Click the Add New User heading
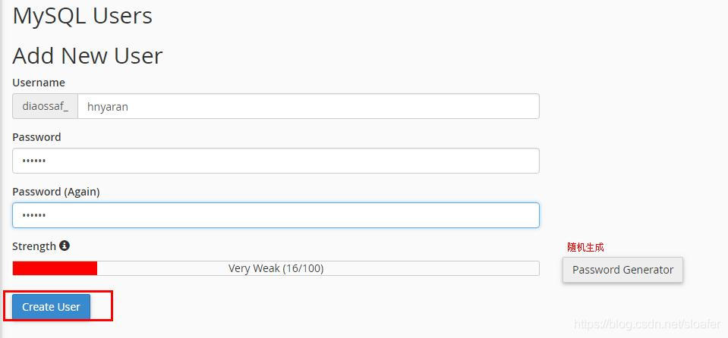 pos(88,55)
